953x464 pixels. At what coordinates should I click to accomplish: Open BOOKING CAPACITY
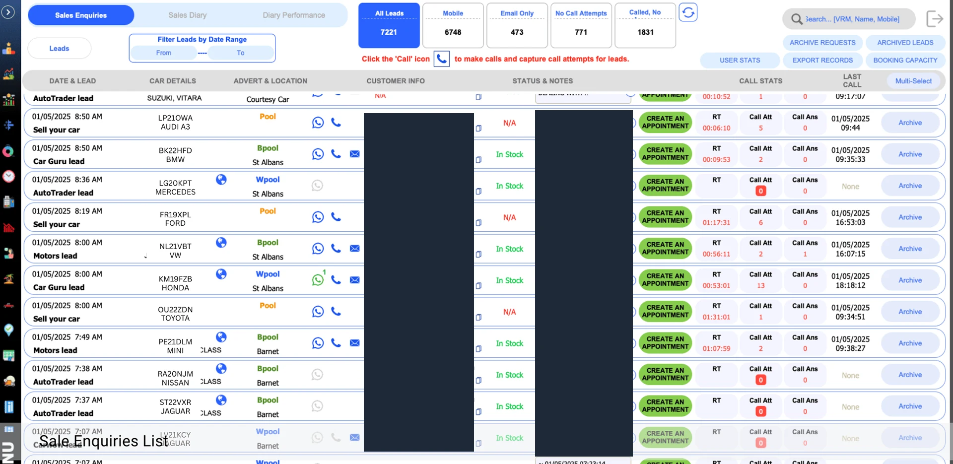click(905, 60)
